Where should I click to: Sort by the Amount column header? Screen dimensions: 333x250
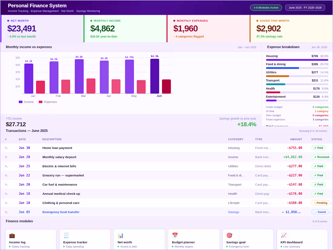pyautogui.click(x=296, y=139)
